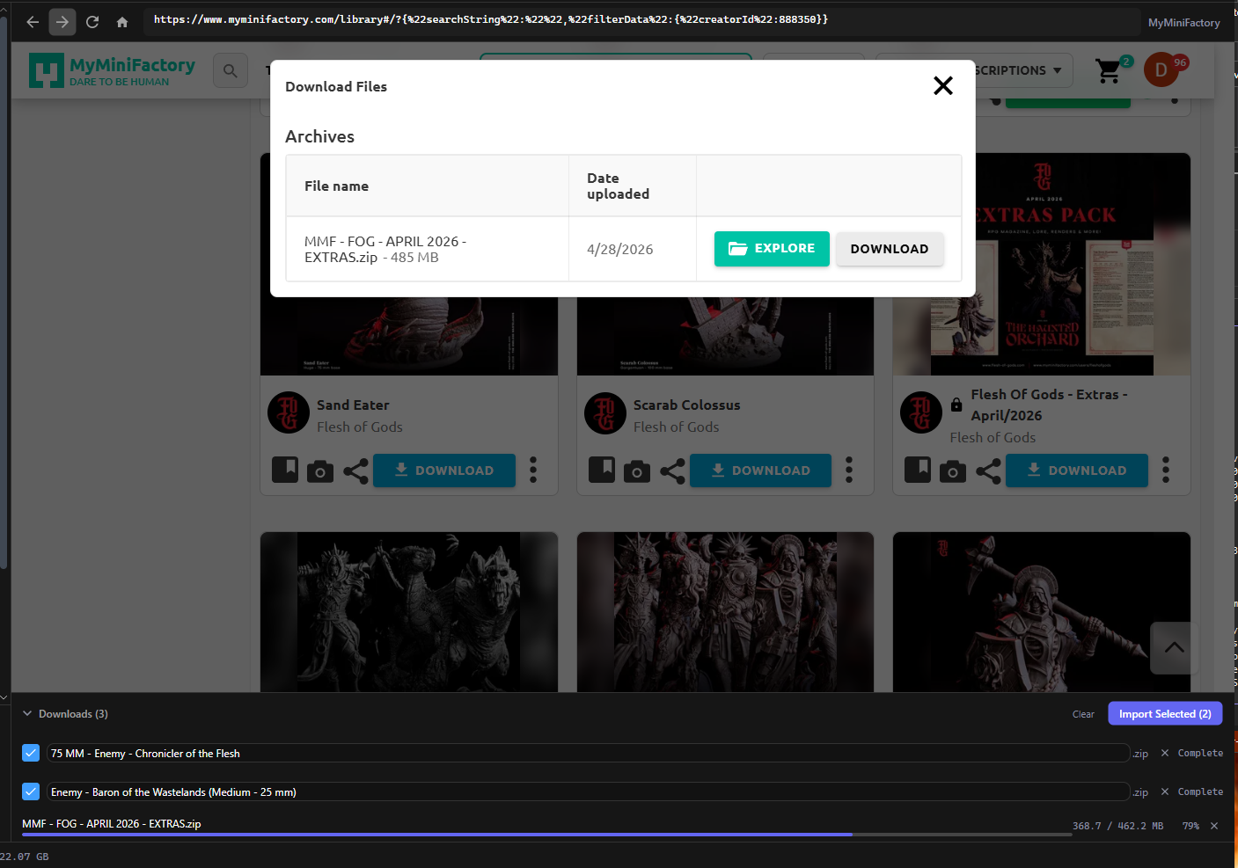This screenshot has width=1238, height=868.
Task: Open the Sand Eater title link
Action: point(353,405)
